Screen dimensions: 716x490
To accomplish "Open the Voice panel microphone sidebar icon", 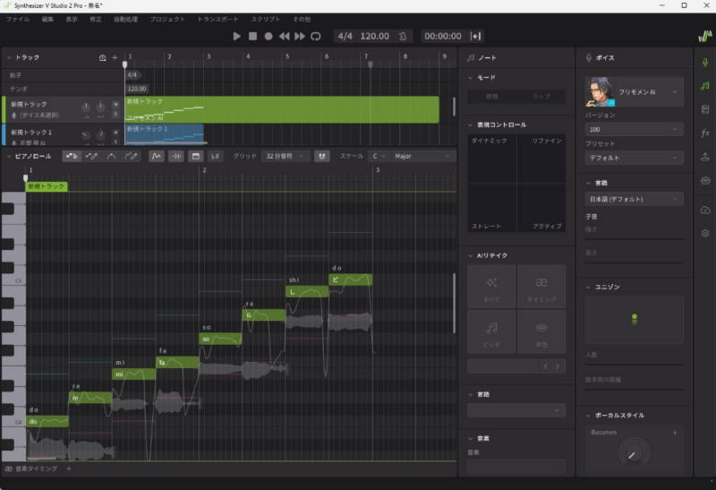I will click(705, 62).
